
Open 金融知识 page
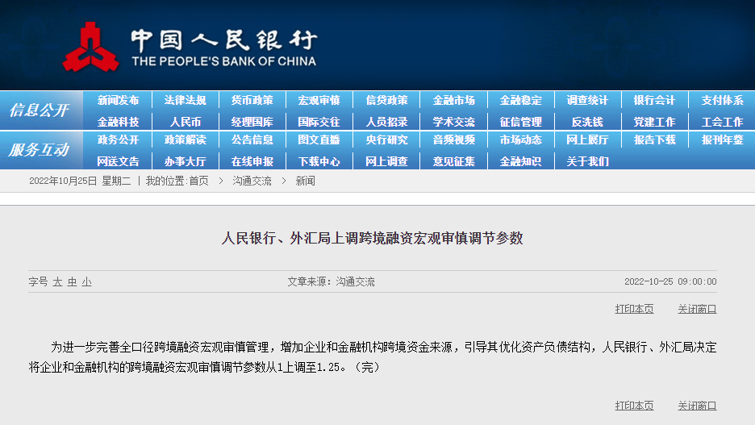520,161
